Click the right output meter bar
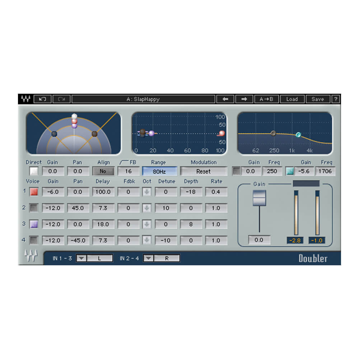This screenshot has height=359, width=359. point(317,213)
